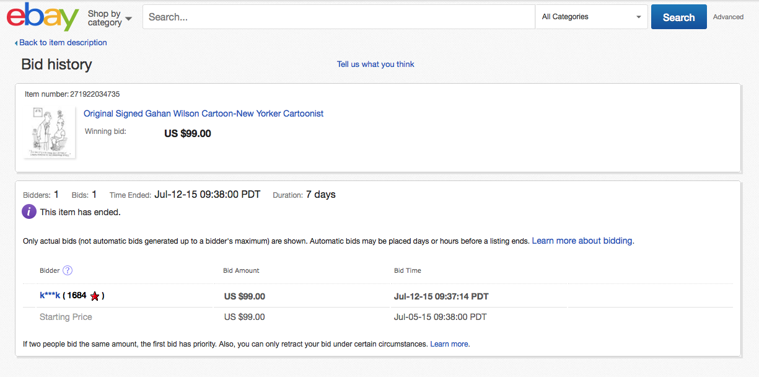Click the red star feedback icon

pos(95,296)
